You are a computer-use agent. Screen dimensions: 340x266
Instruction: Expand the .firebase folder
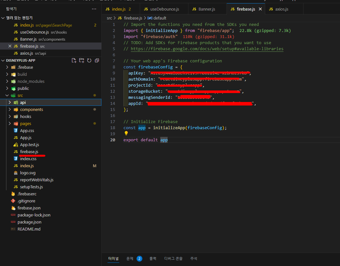point(7,67)
